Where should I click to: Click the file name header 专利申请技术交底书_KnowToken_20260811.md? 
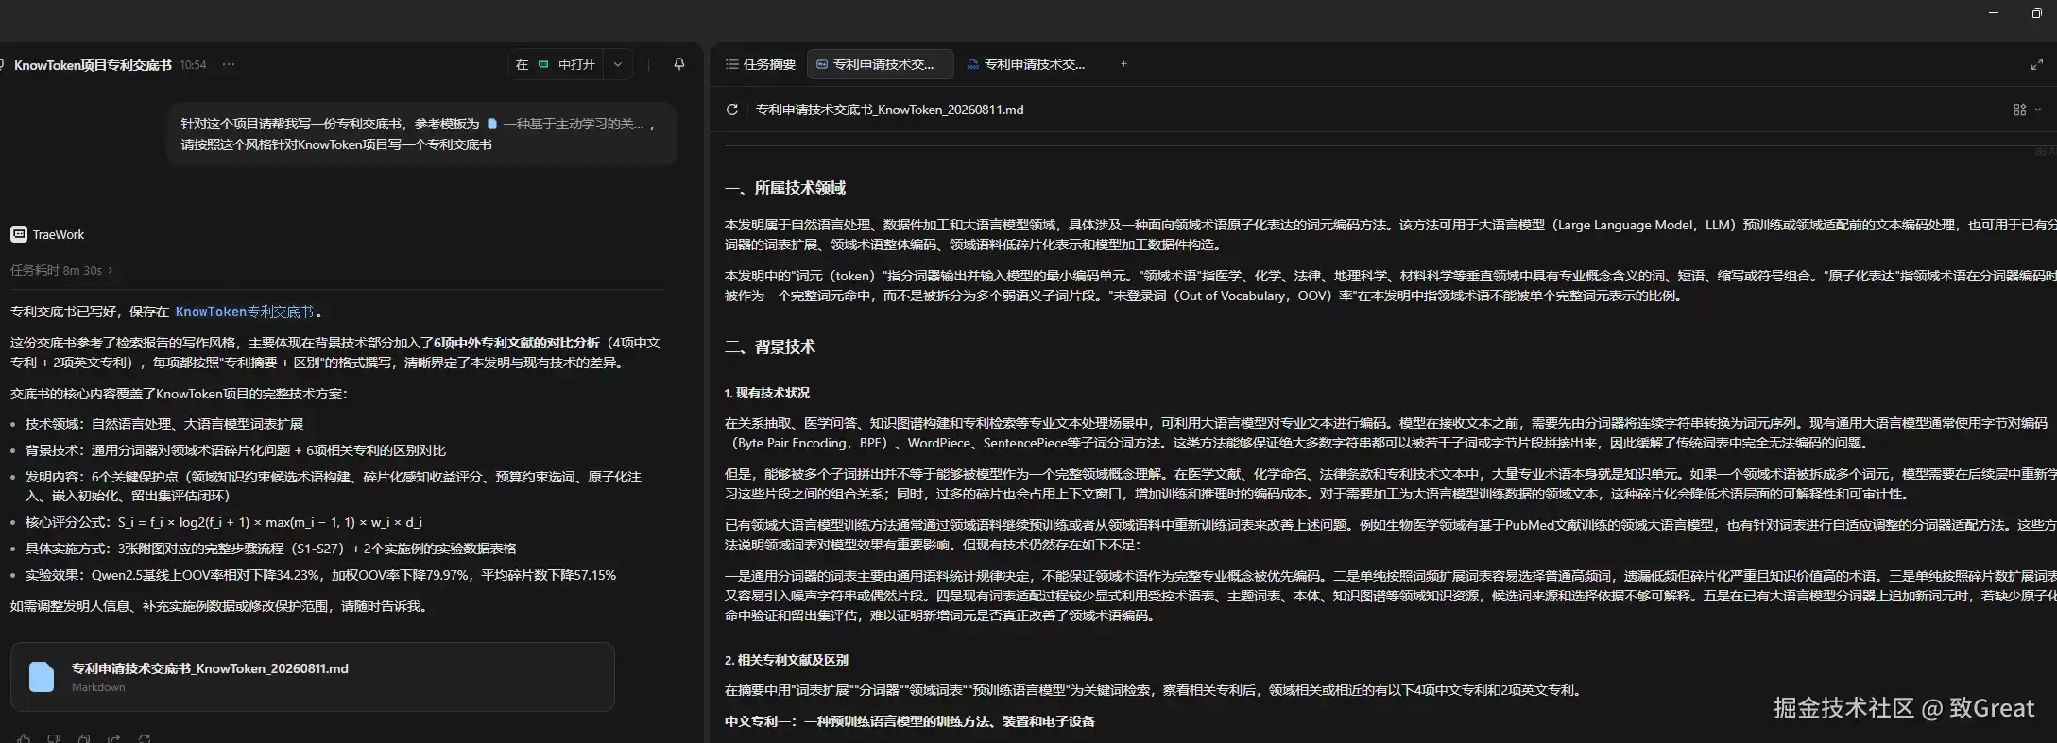point(889,110)
